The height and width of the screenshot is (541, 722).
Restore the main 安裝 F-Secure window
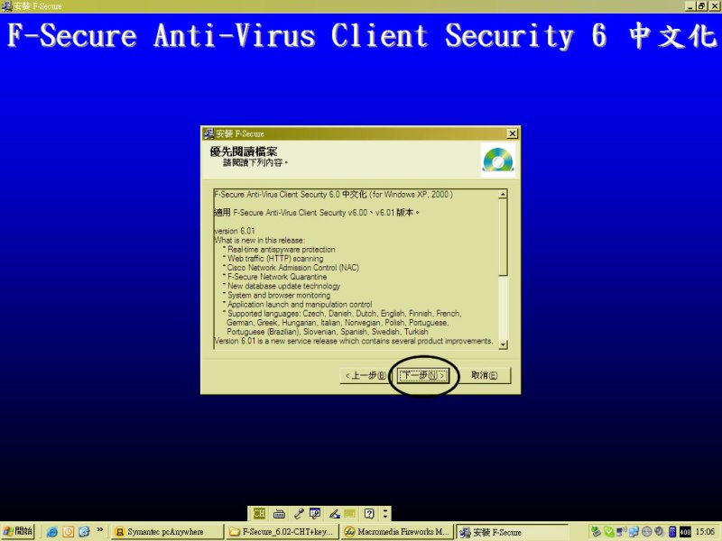(x=701, y=6)
